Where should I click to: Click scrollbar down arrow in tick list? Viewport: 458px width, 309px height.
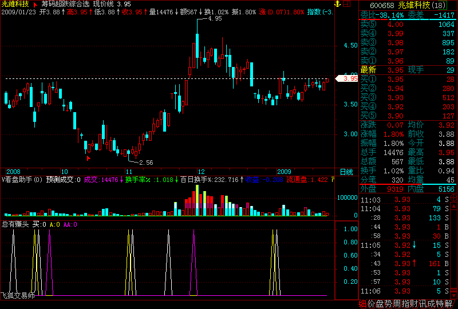coord(454,296)
